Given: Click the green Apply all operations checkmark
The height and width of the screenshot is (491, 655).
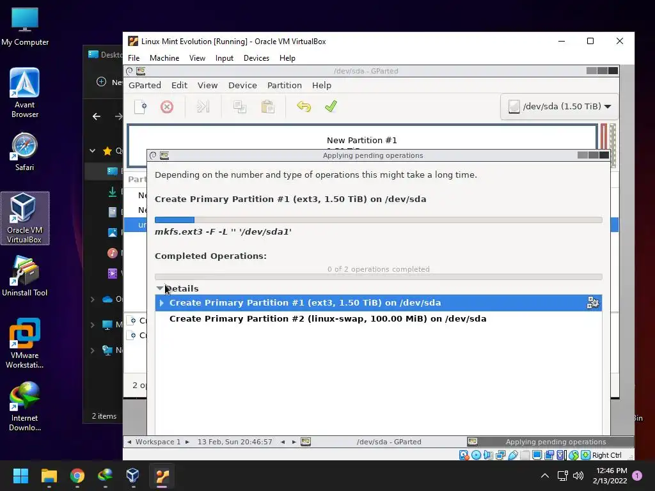Looking at the screenshot, I should click(331, 107).
